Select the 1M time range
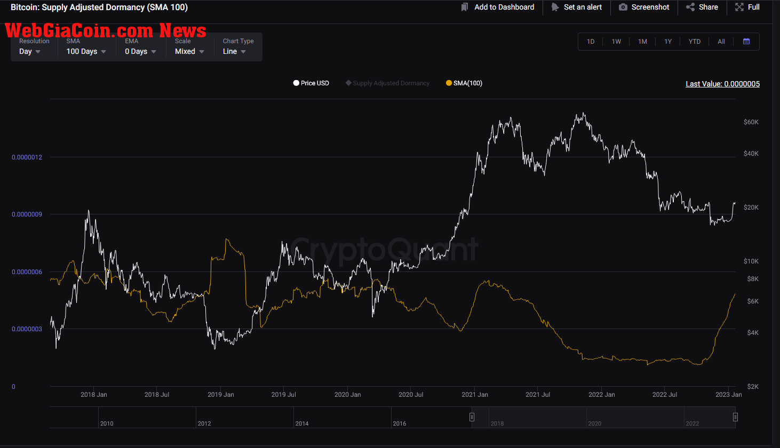 642,42
